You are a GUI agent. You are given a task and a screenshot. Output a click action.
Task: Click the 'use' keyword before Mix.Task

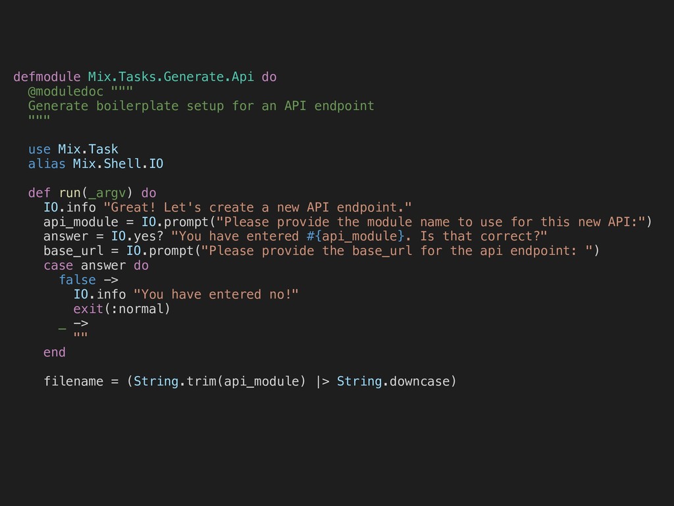coord(39,150)
